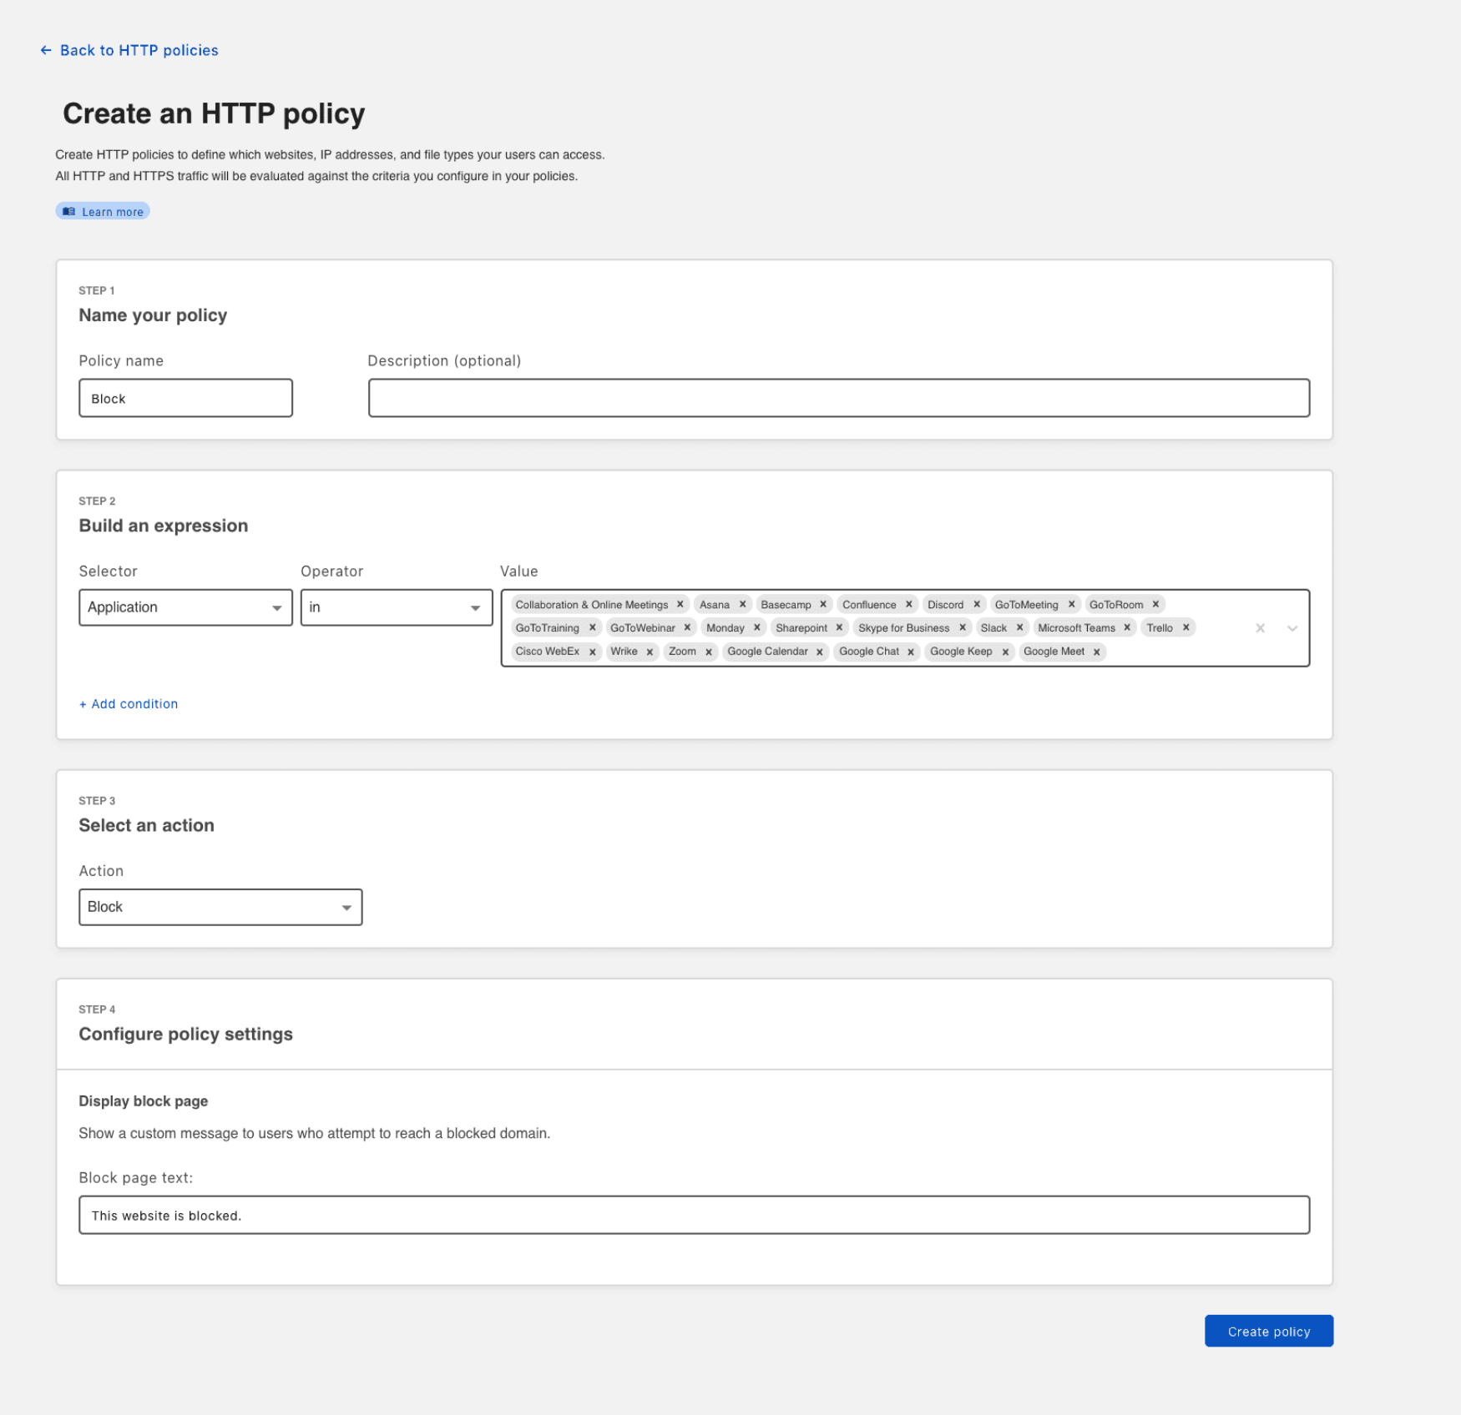This screenshot has width=1461, height=1415.
Task: Remove the Zoom application tag
Action: pyautogui.click(x=709, y=652)
